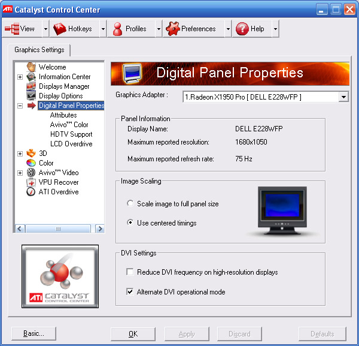Open the View dropdown arrow
This screenshot has width=359, height=346.
coord(46,29)
